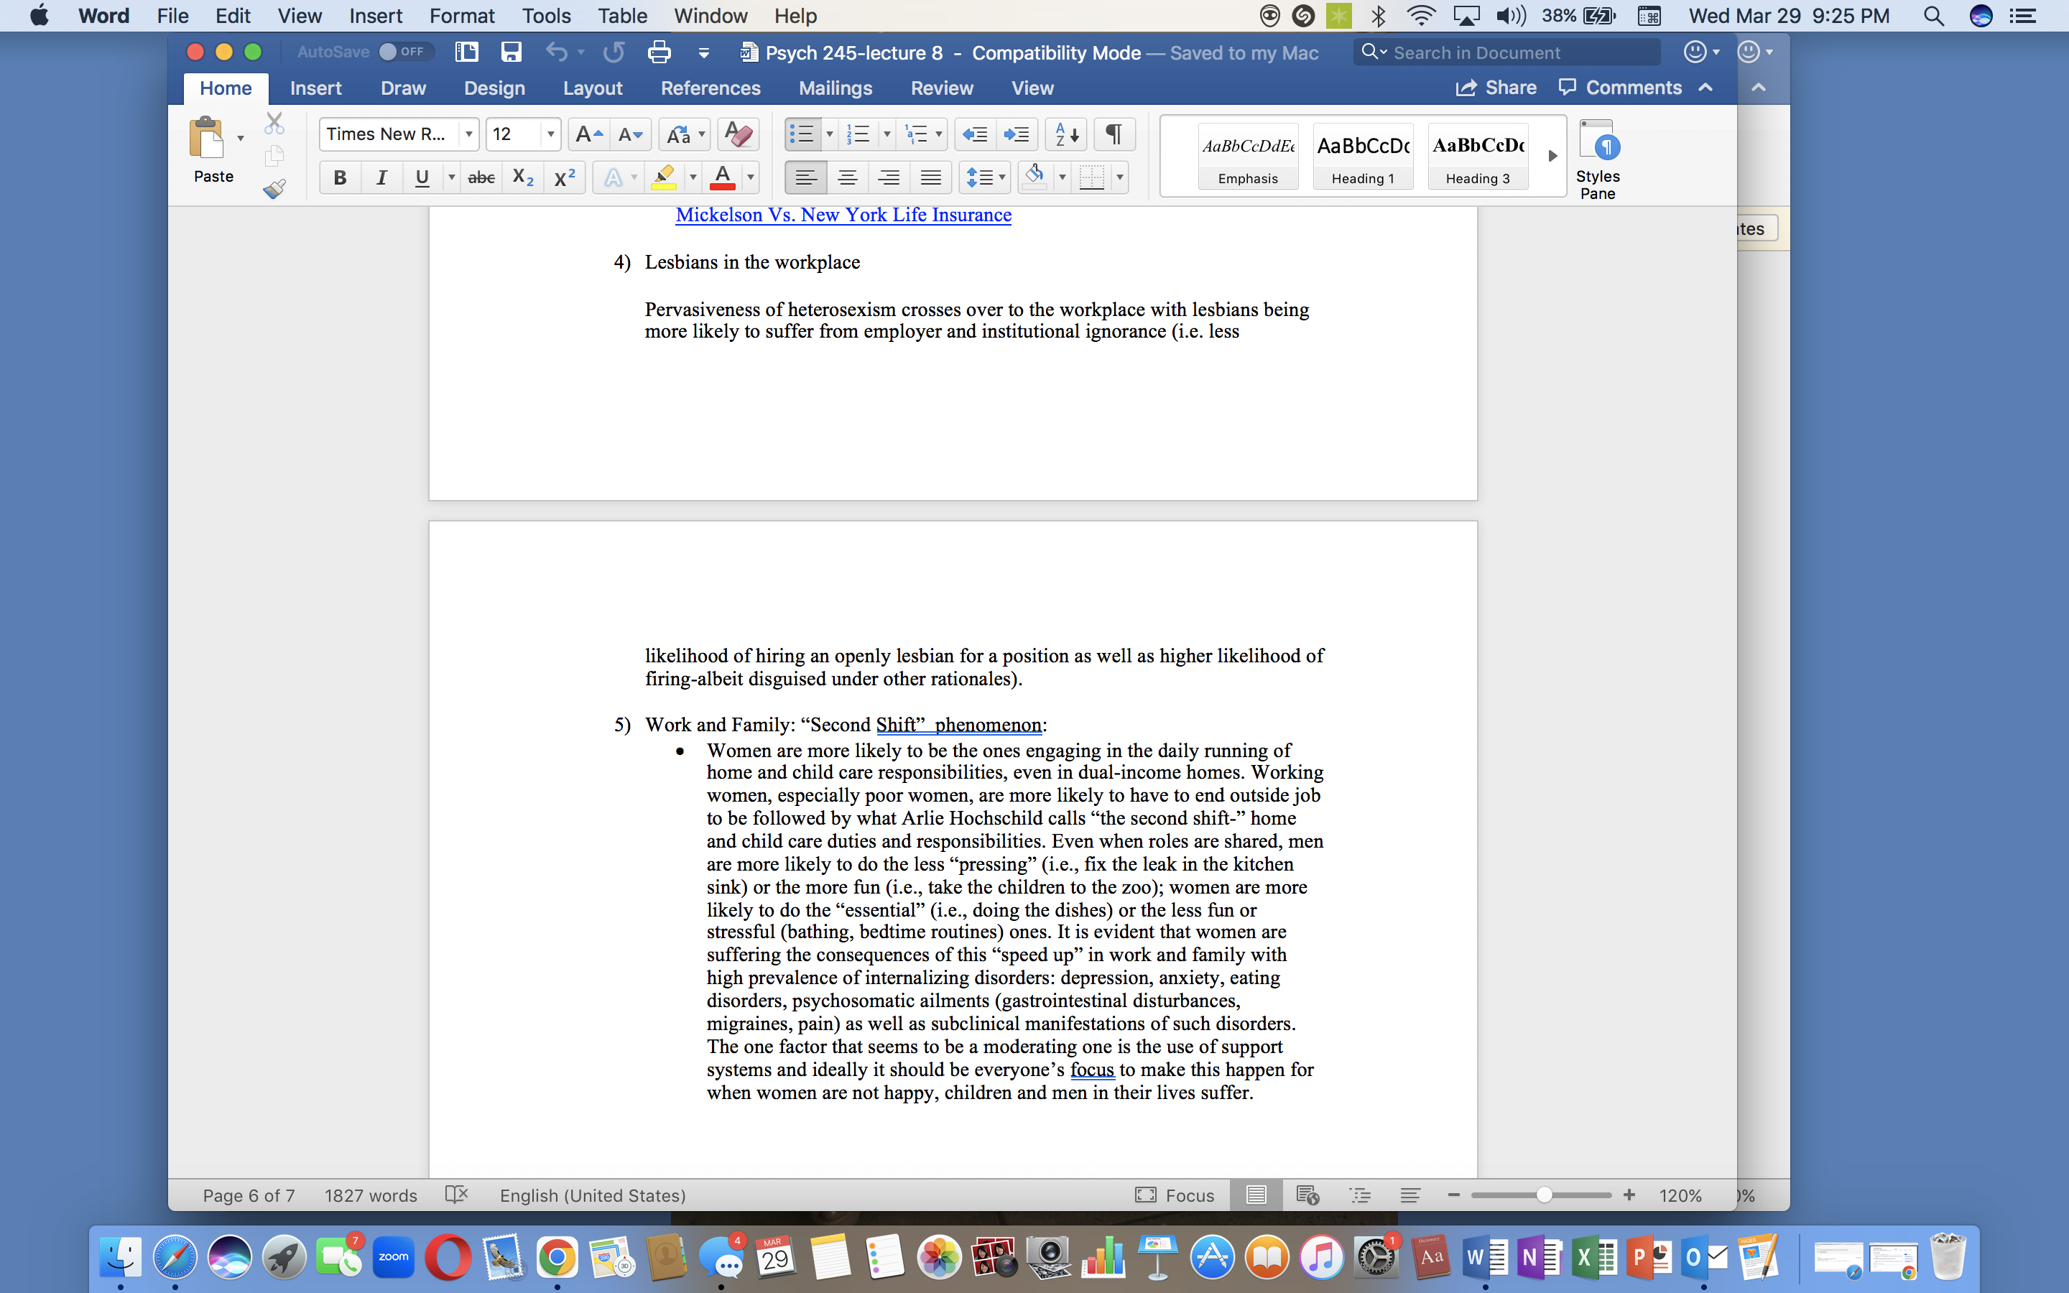Increase indent using ribbon icon
The height and width of the screenshot is (1293, 2069).
[x=1017, y=134]
